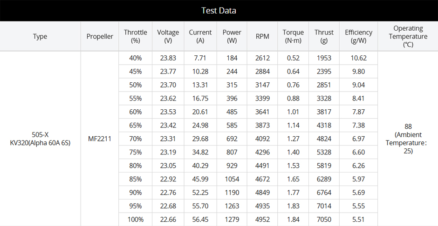This screenshot has width=438, height=226.
Task: Click the Thrust (g) column header
Action: [x=324, y=36]
